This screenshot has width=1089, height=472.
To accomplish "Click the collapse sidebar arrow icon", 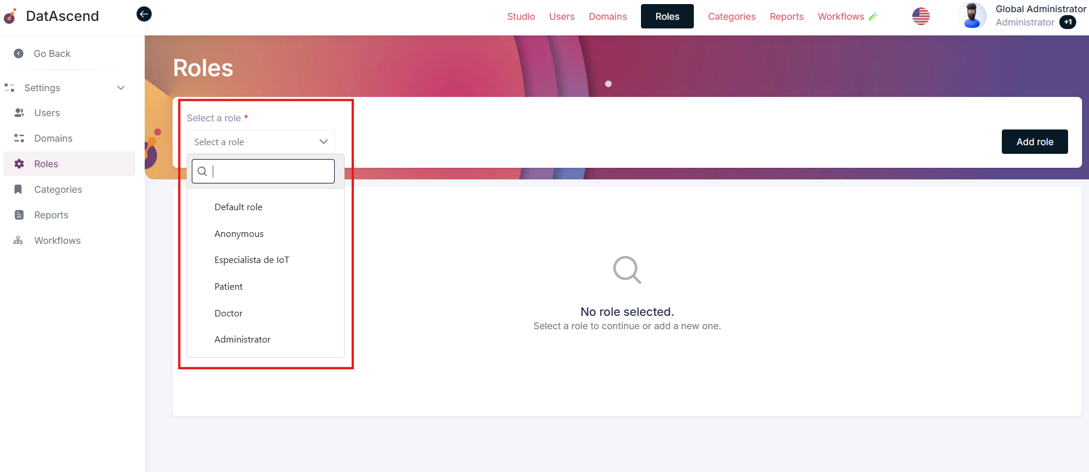I will tap(144, 14).
